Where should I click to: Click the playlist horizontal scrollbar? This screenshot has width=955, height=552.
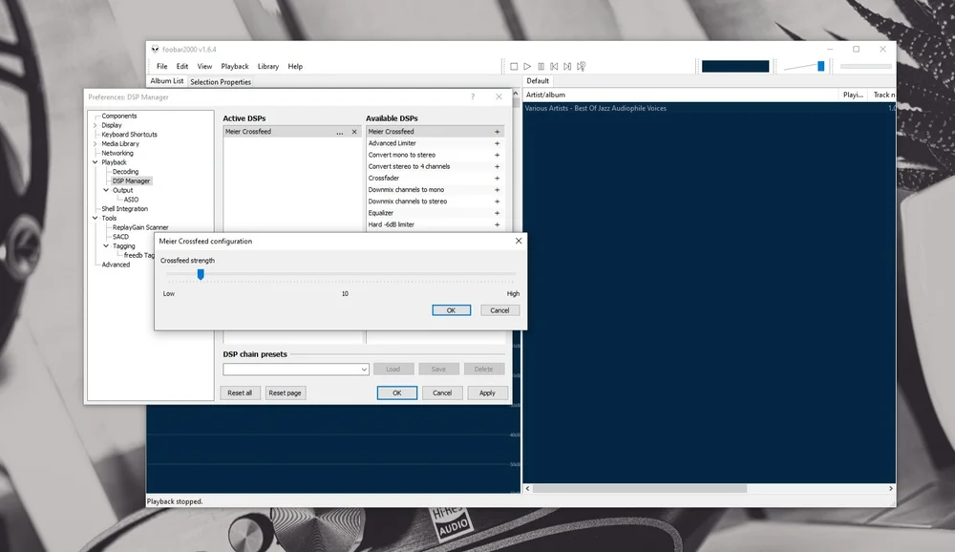[x=640, y=489]
